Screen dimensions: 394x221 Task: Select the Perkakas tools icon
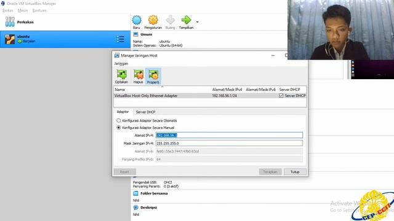10,22
